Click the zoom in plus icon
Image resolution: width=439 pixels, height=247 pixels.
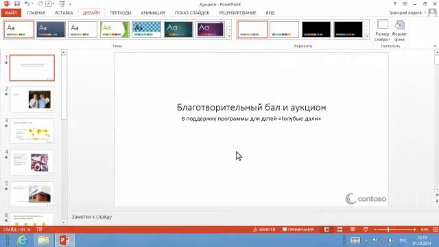(x=414, y=229)
